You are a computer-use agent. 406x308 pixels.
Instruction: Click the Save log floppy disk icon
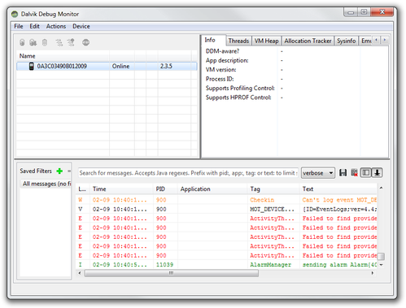343,173
